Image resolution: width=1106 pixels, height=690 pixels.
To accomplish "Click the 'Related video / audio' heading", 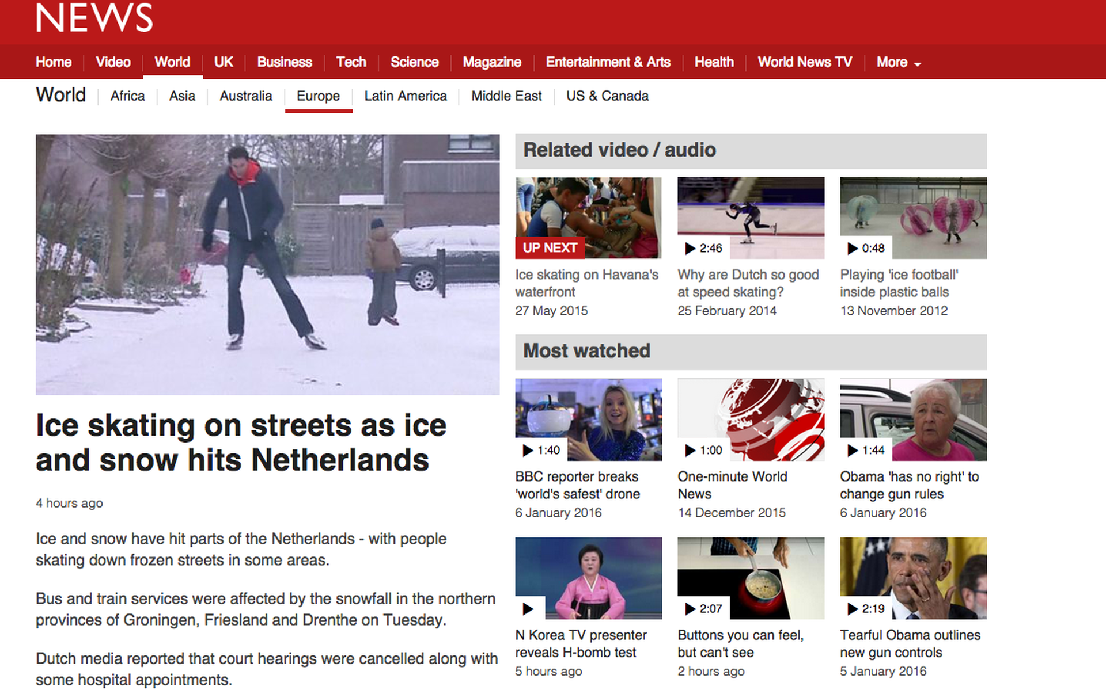I will 620,150.
